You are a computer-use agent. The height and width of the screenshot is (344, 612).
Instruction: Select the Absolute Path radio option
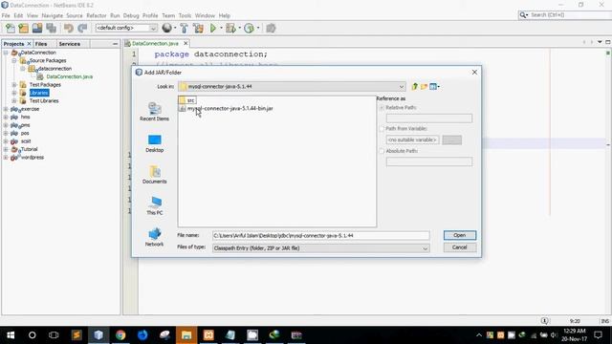382,151
